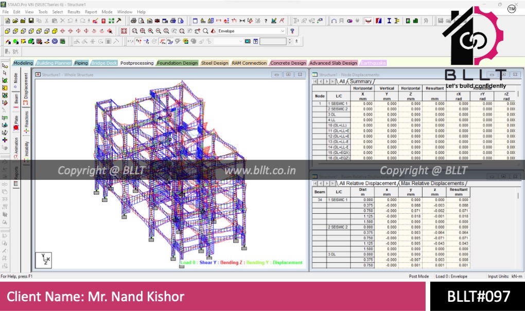Click the 'Load 0 : Envelope' status bar entry

coord(451,276)
